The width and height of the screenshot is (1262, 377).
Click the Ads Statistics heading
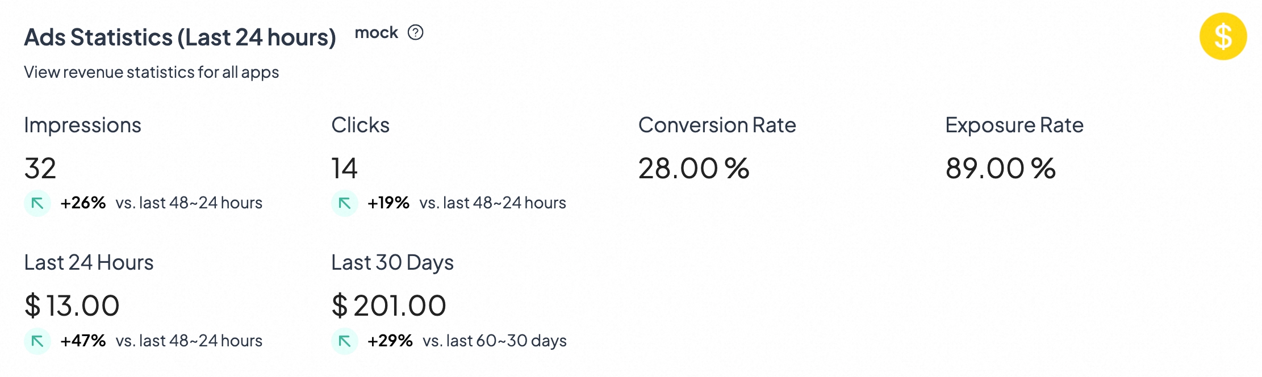click(180, 37)
